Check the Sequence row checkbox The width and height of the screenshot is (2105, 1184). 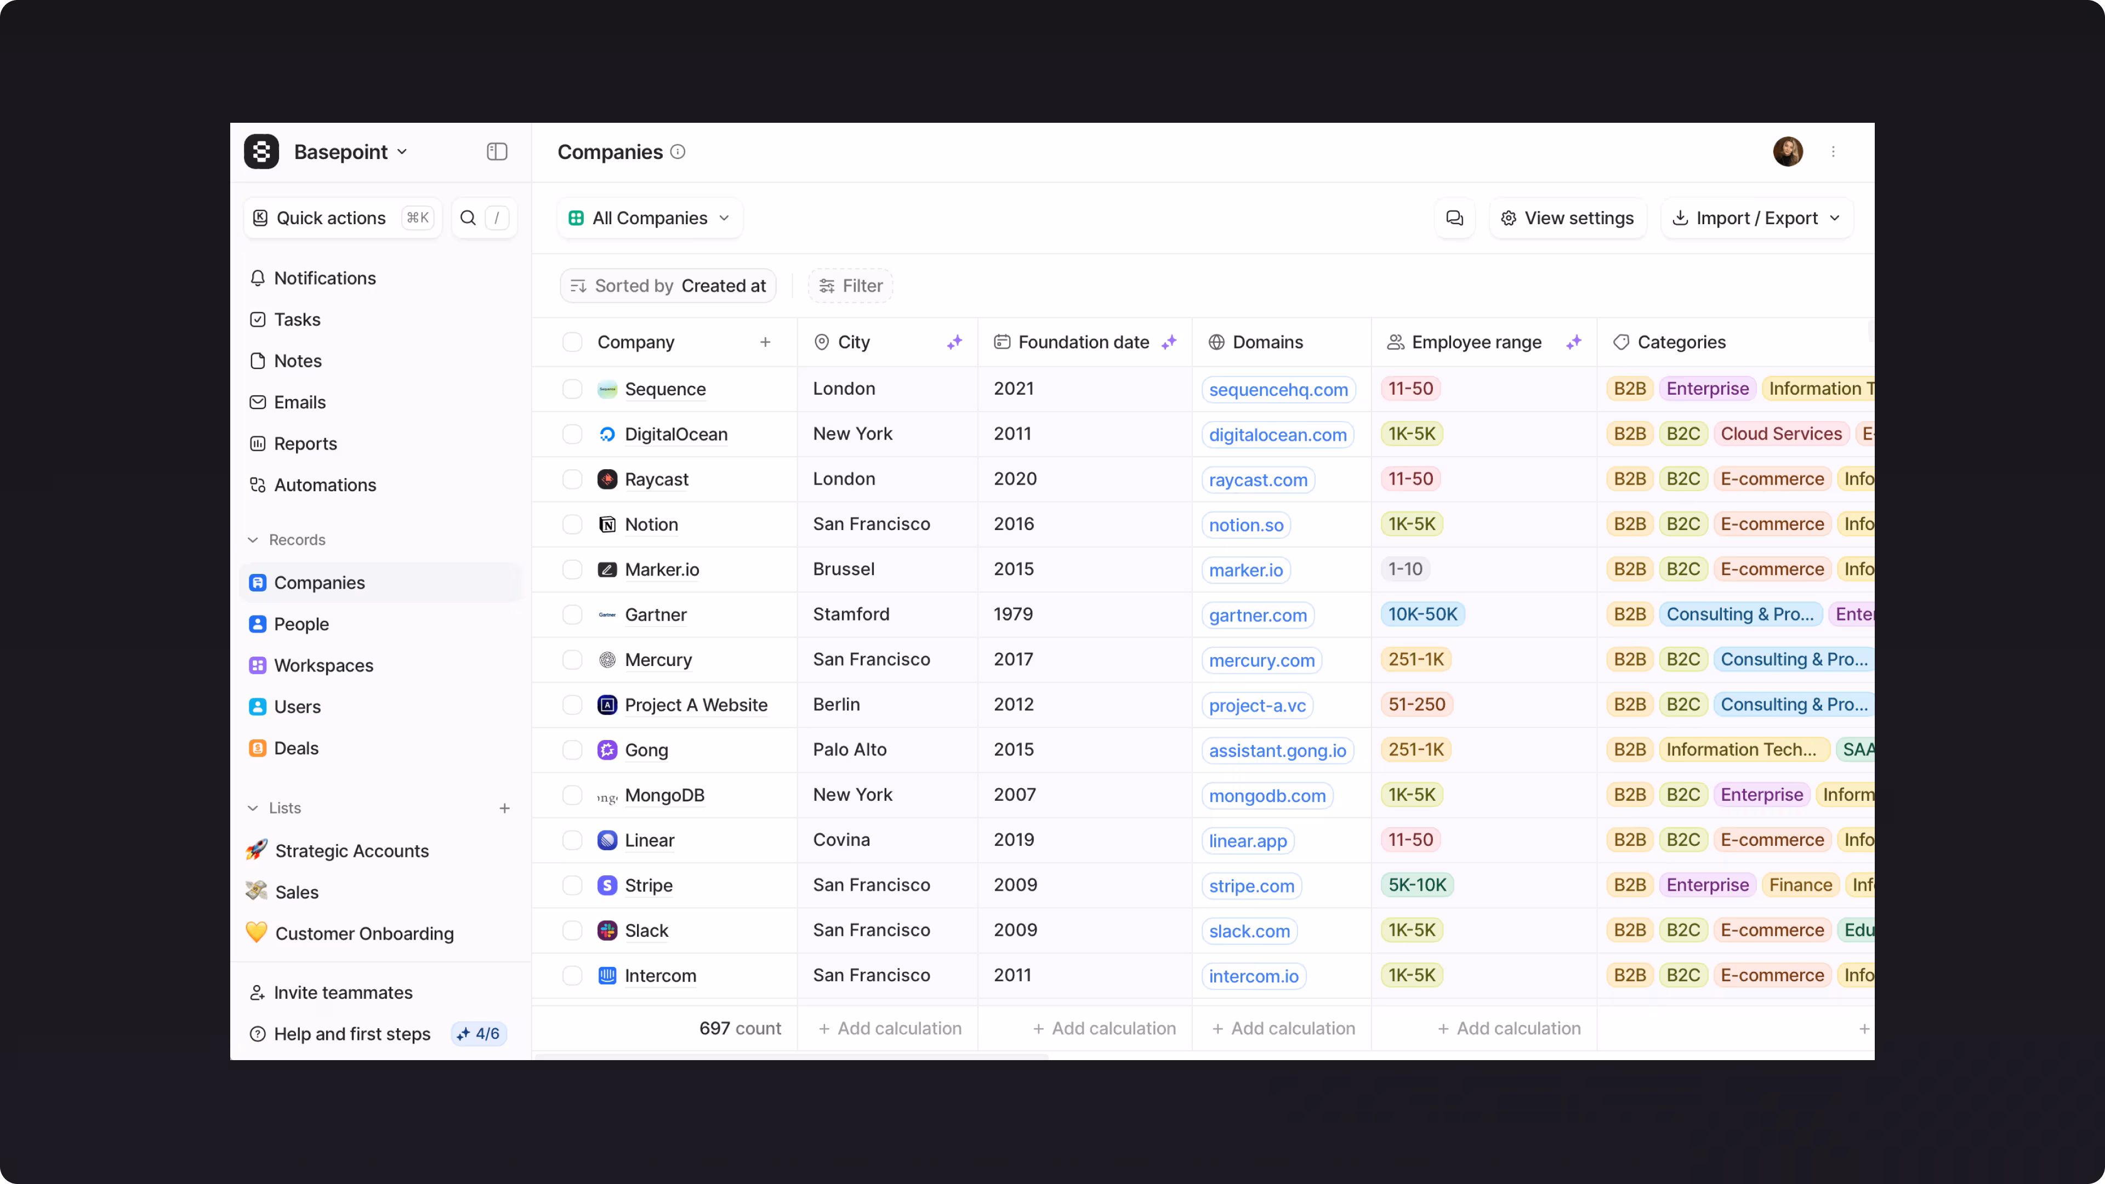click(x=572, y=389)
